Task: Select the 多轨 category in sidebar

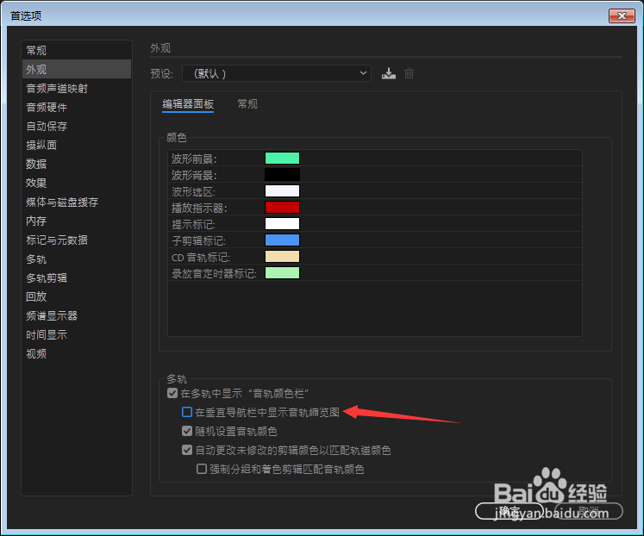Action: point(77,259)
